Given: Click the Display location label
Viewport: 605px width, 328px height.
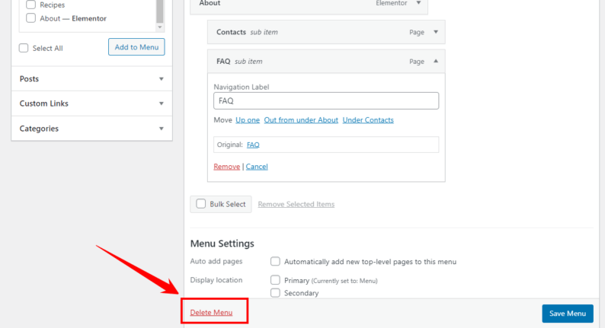Looking at the screenshot, I should [x=216, y=280].
